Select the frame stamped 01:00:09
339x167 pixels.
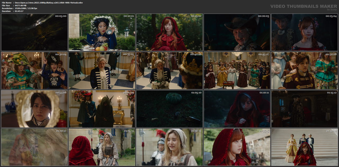click(x=102, y=109)
